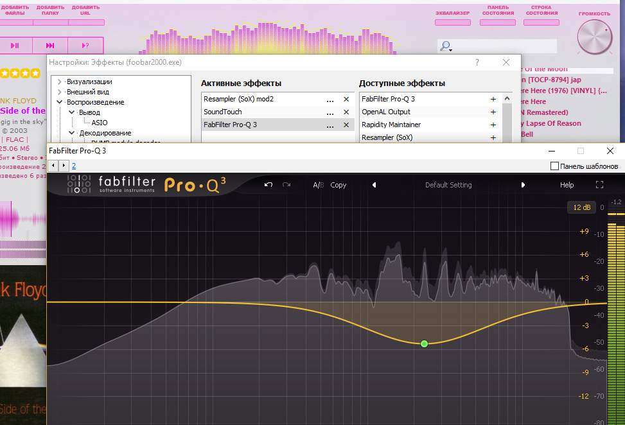The width and height of the screenshot is (625, 425).
Task: Go to next preset with right arrow
Action: tap(523, 185)
